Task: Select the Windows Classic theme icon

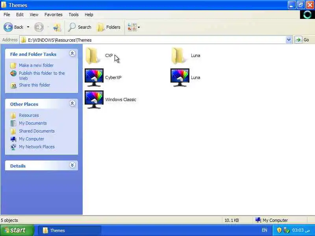Action: [x=94, y=100]
